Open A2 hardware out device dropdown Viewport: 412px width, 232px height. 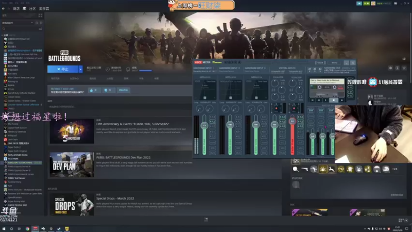pos(315,70)
